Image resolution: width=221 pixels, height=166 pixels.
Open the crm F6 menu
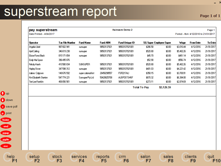coord(122,158)
